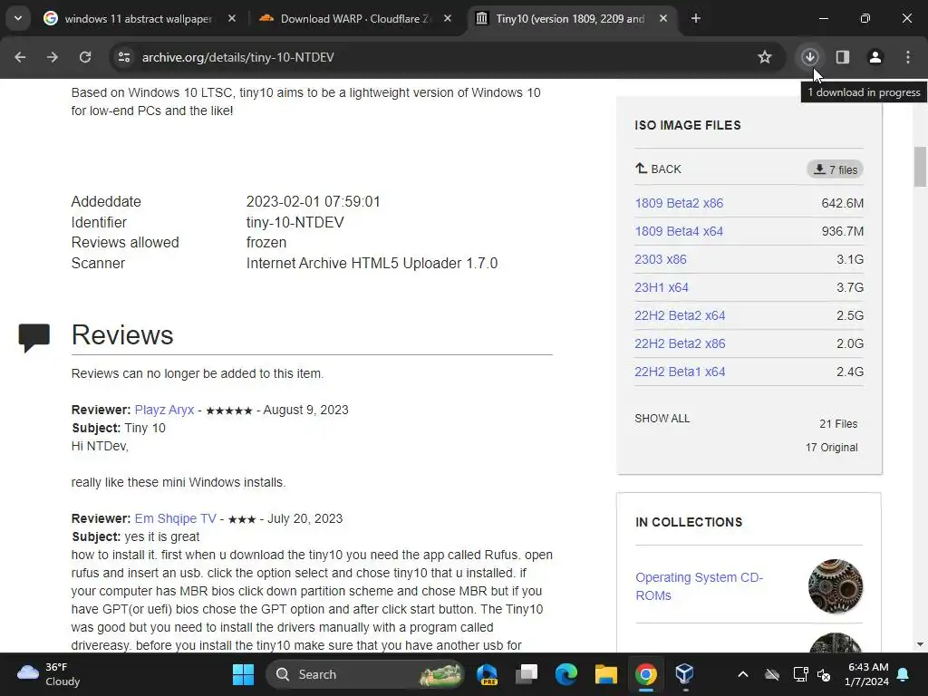Open Operating System CD-ROMs collection
Image resolution: width=928 pixels, height=696 pixels.
[699, 586]
